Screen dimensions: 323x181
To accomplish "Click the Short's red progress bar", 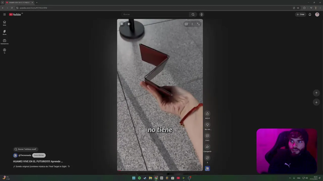I will pyautogui.click(x=160, y=170).
